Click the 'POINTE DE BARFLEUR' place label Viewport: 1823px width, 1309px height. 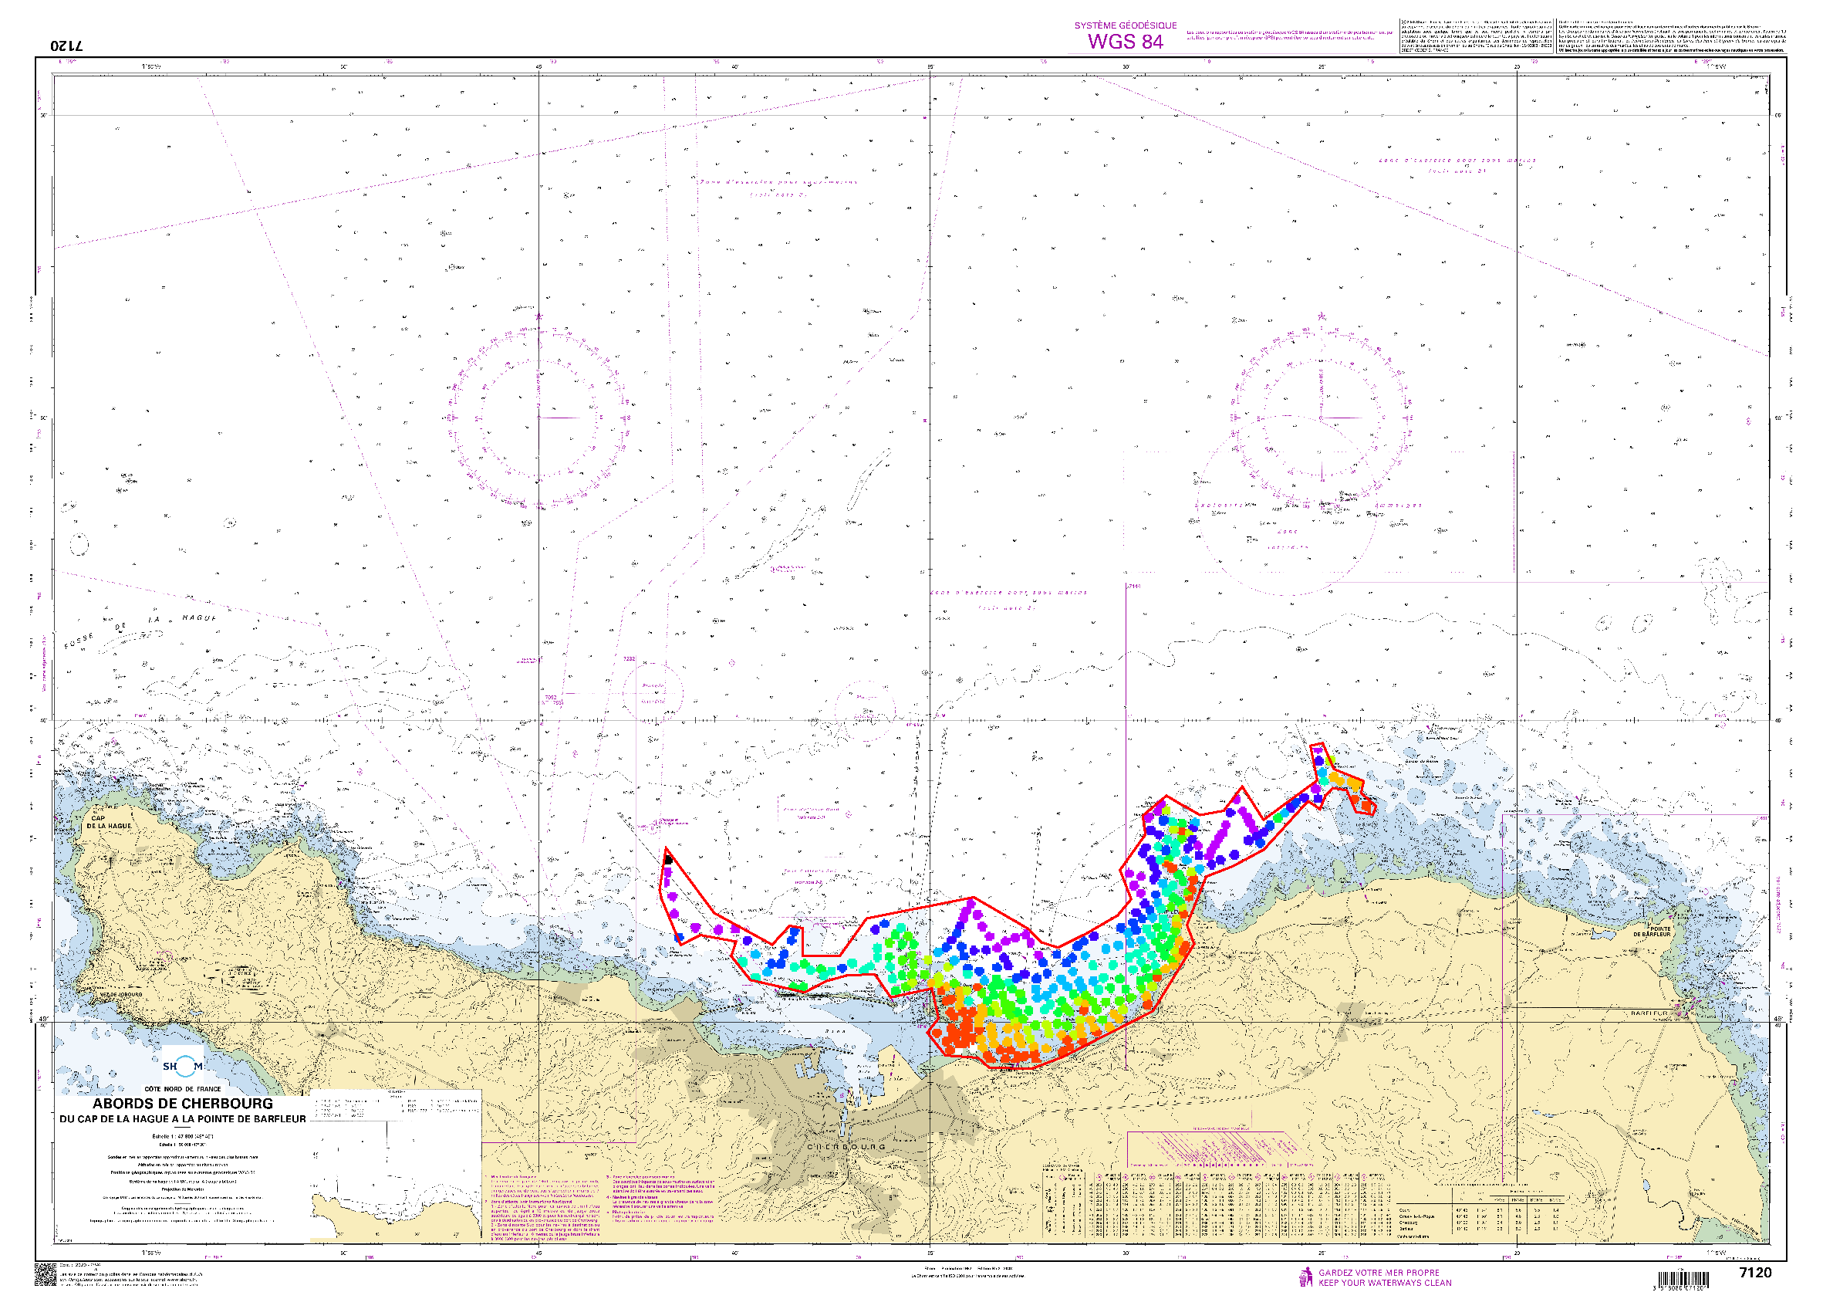1651,931
